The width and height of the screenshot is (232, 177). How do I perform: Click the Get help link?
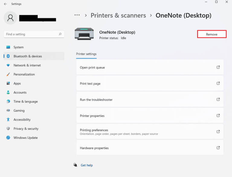pos(87,165)
